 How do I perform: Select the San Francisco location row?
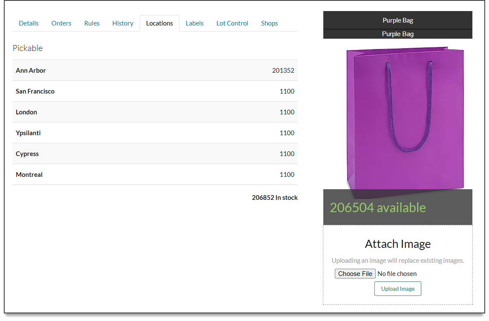[x=155, y=91]
